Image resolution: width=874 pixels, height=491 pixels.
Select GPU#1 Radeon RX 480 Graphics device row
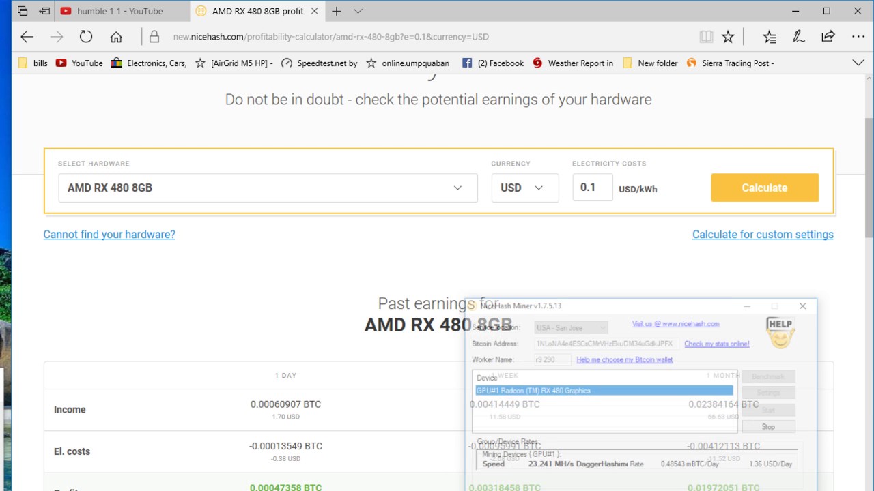pos(604,391)
